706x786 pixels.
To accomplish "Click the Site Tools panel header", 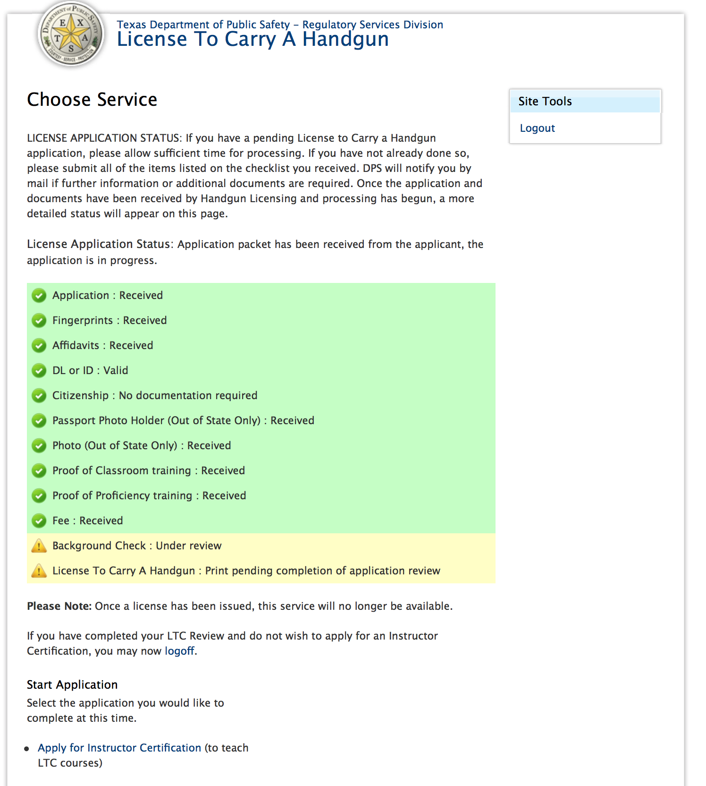I will click(584, 102).
